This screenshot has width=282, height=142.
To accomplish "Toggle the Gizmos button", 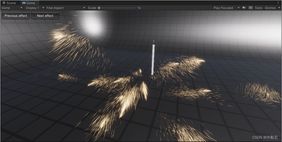I will click(x=270, y=8).
